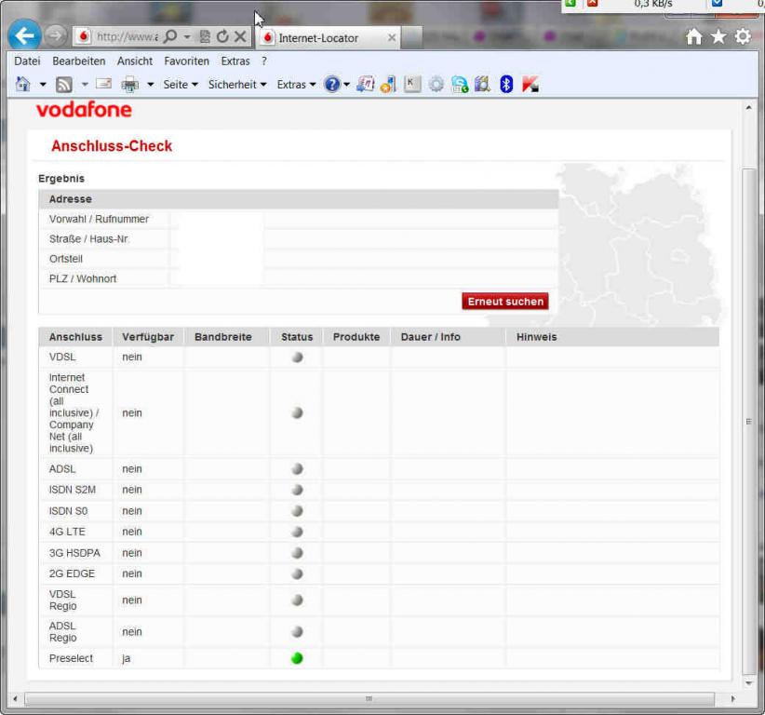Viewport: 765px width, 715px height.
Task: Click the gray gear toolbar icon
Action: click(436, 85)
